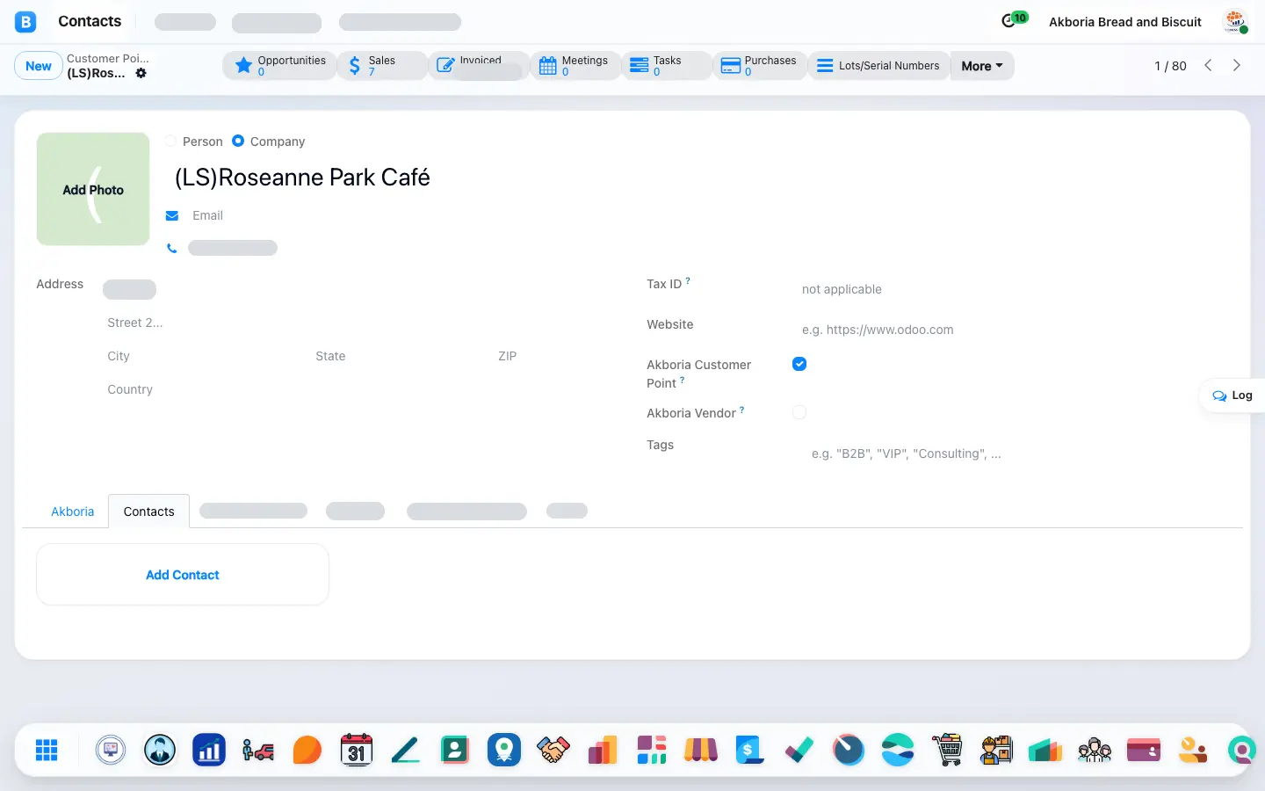Open the apps grid menu icon
The height and width of the screenshot is (791, 1265).
point(47,750)
